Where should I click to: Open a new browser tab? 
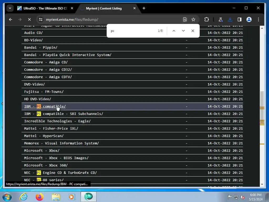pos(144,8)
